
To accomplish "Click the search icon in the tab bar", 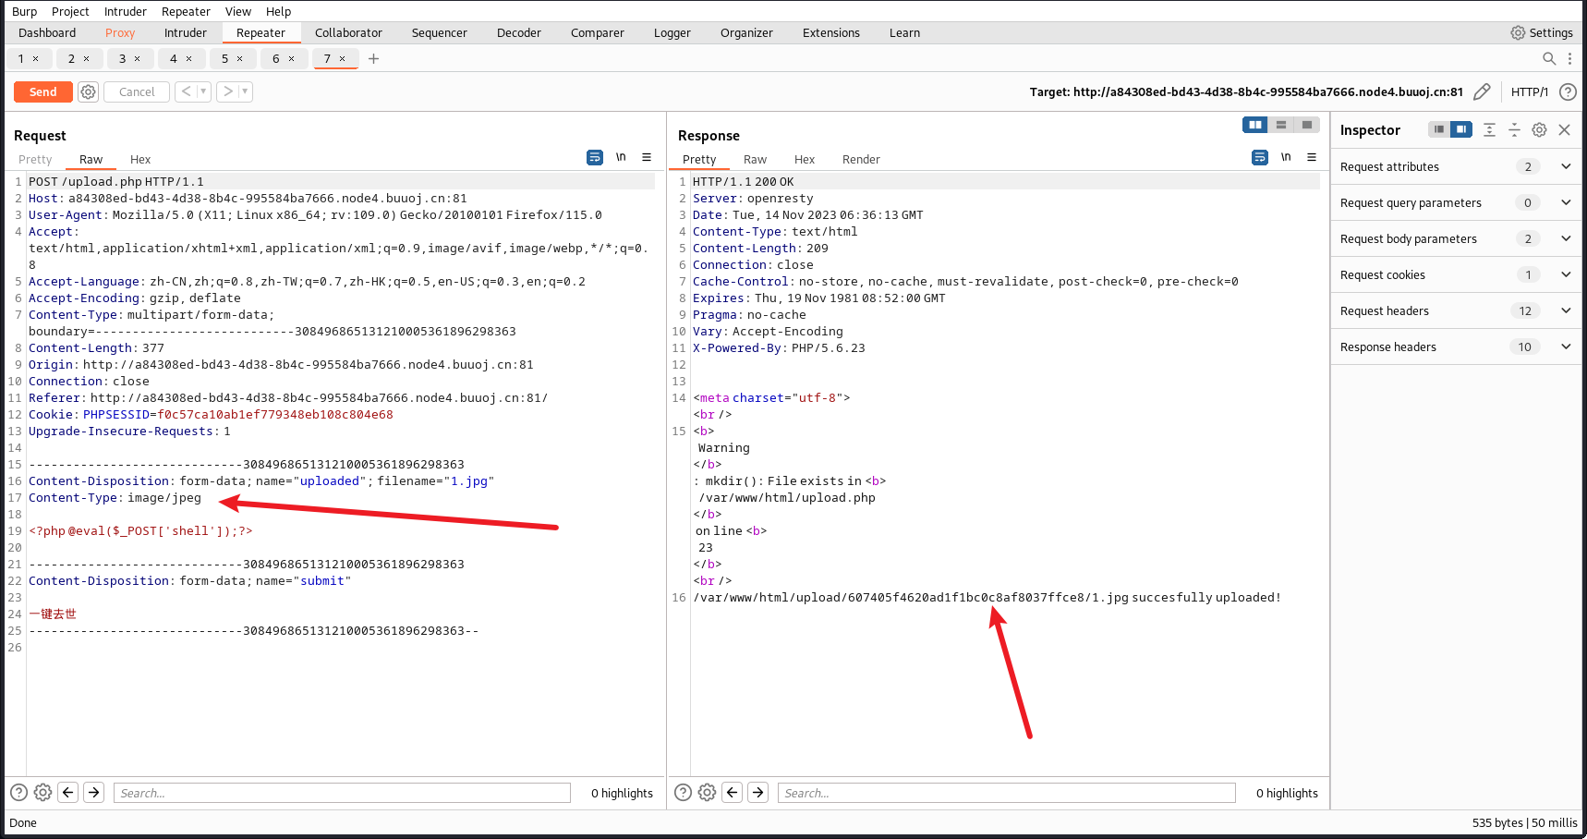I will point(1549,58).
